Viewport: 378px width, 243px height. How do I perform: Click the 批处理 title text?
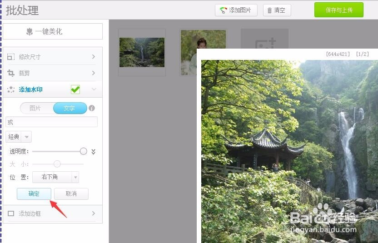22,10
